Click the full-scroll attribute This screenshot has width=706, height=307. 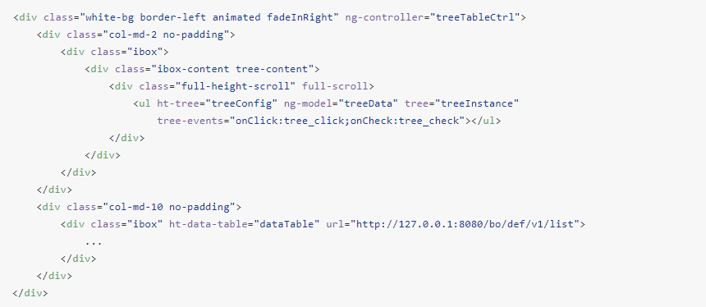(335, 86)
